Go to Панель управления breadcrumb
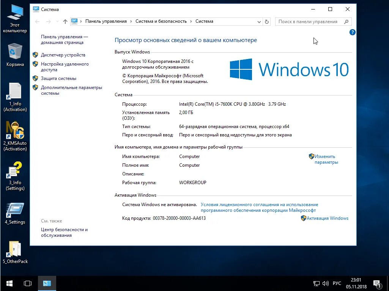The image size is (389, 291). click(x=106, y=21)
